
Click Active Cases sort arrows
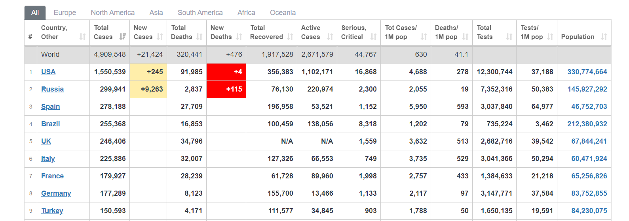point(330,37)
